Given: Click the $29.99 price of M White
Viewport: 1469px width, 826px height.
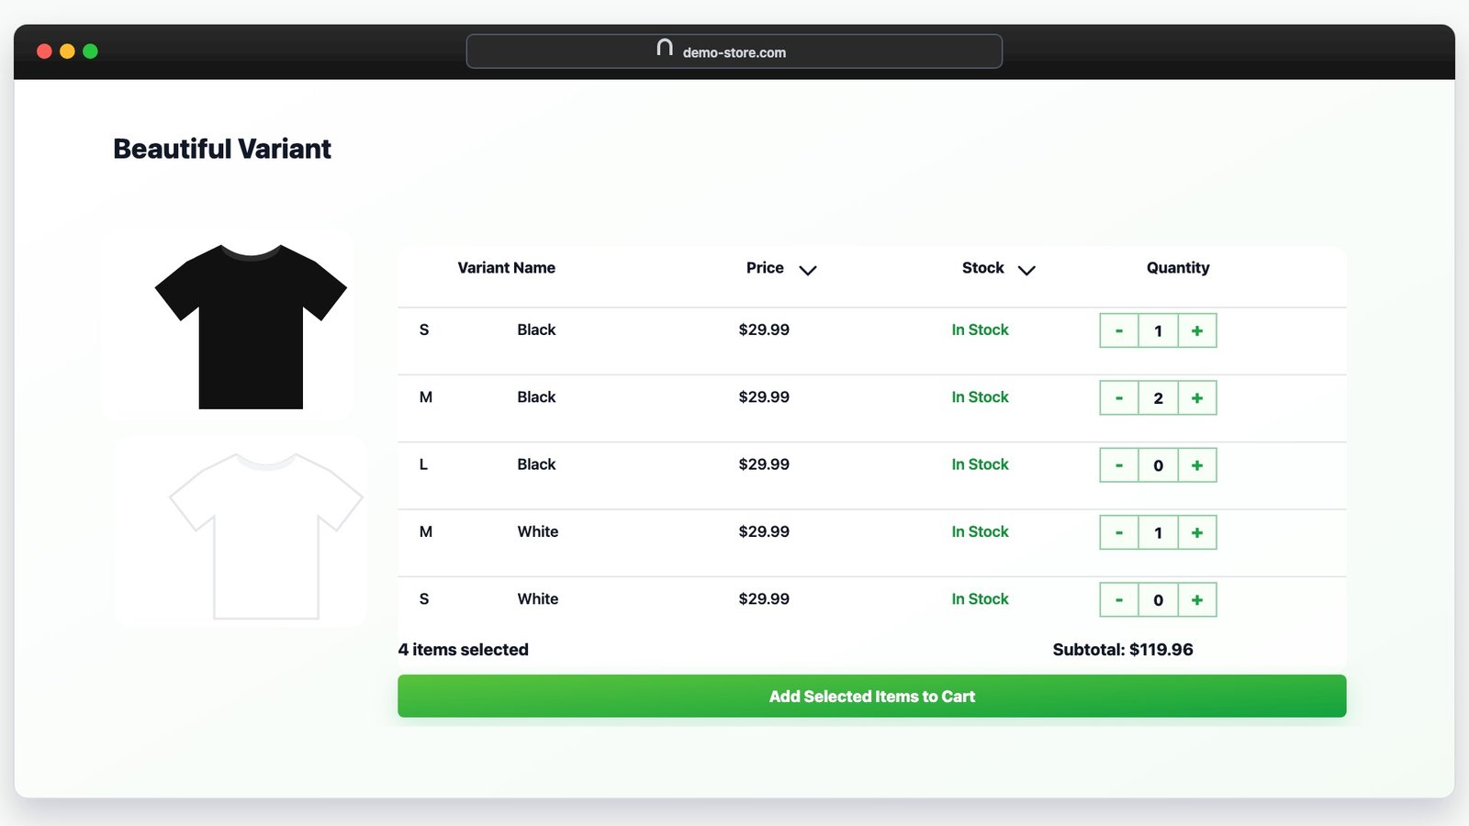Looking at the screenshot, I should (764, 531).
